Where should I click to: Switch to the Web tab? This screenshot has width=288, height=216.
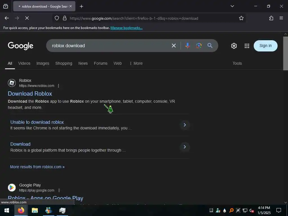coord(118,63)
